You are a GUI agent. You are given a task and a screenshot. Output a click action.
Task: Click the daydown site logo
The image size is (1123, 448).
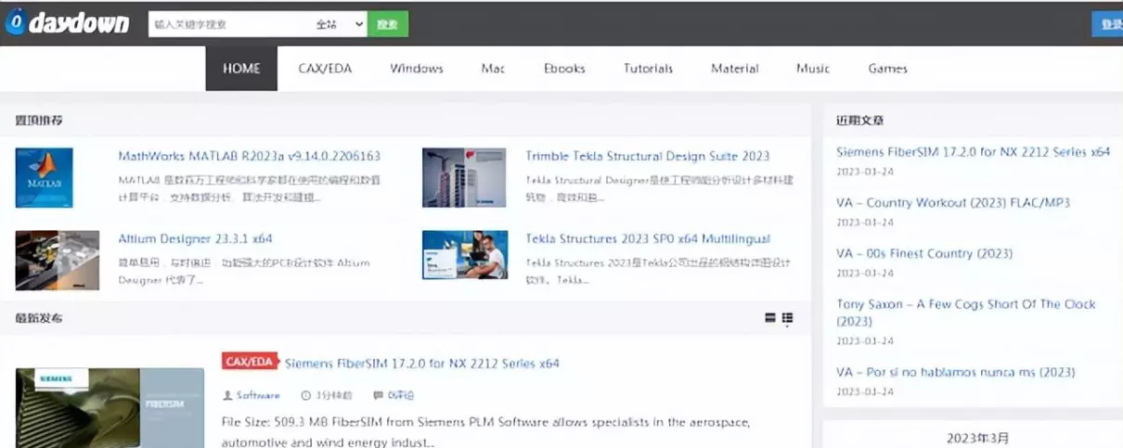pos(67,23)
